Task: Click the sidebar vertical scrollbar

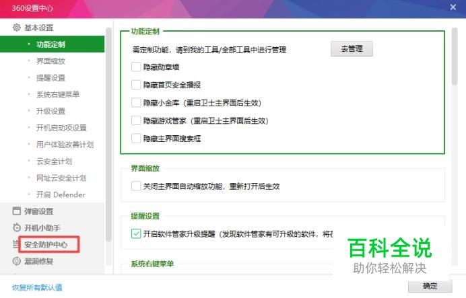Action: click(108, 135)
